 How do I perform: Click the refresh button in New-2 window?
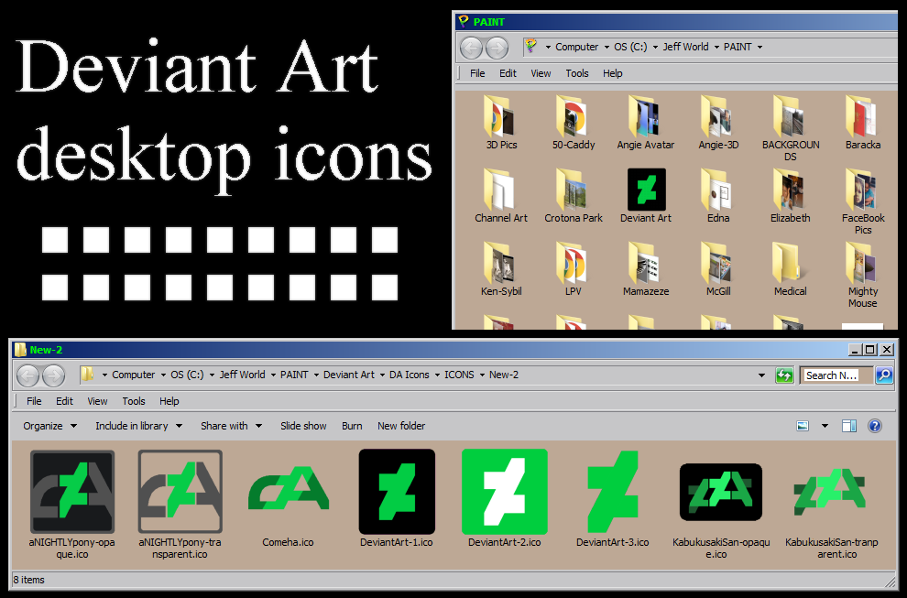(784, 375)
